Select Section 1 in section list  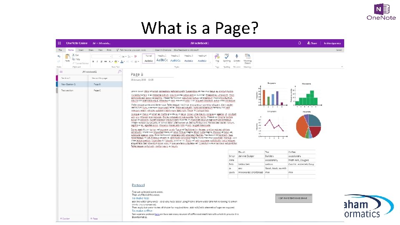pyautogui.click(x=73, y=78)
